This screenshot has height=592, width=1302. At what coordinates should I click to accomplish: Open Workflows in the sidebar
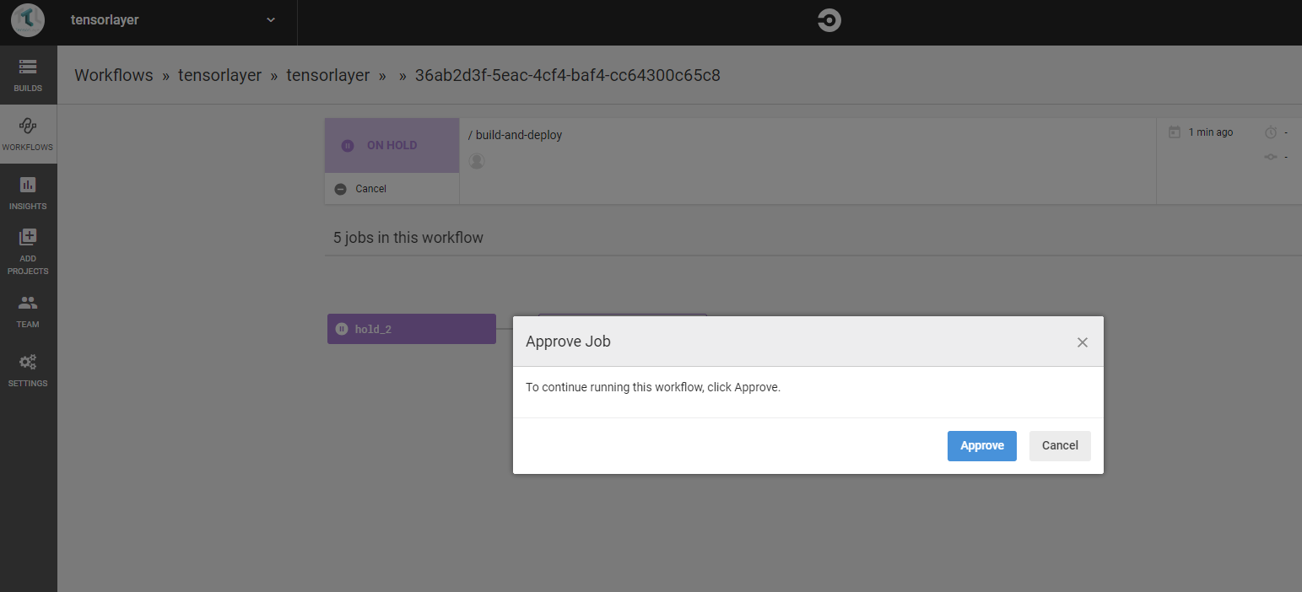tap(28, 134)
